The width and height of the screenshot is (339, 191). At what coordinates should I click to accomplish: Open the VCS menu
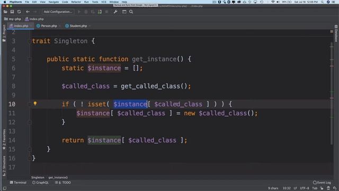pyautogui.click(x=104, y=2)
